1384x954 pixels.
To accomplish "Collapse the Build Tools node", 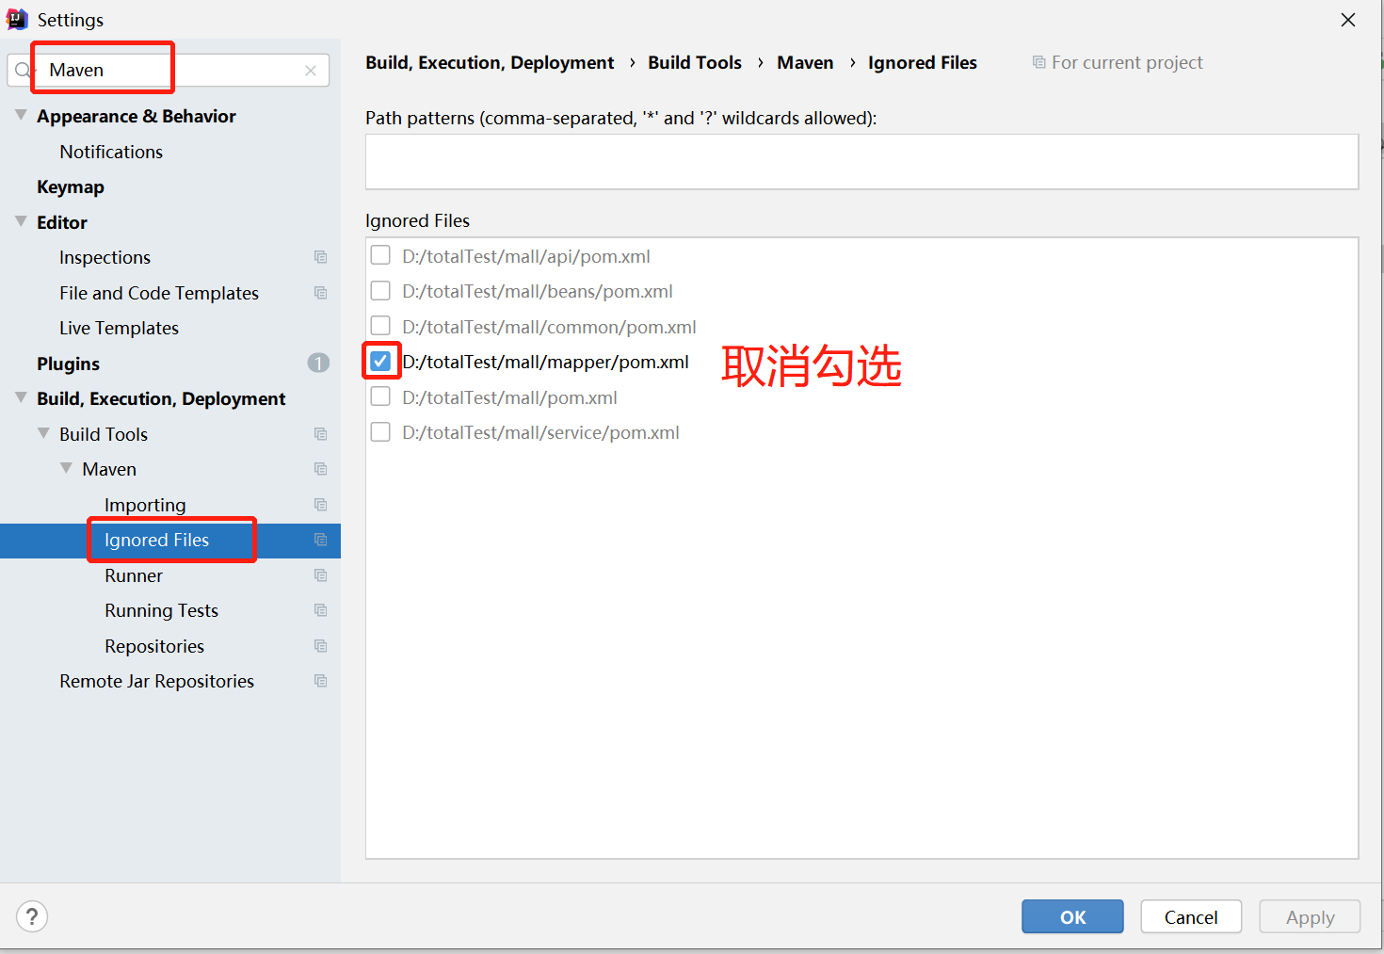I will pyautogui.click(x=43, y=433).
